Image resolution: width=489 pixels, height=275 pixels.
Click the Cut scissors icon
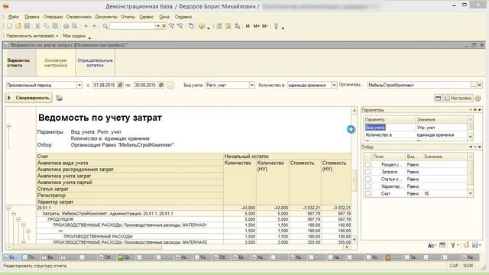click(37, 26)
